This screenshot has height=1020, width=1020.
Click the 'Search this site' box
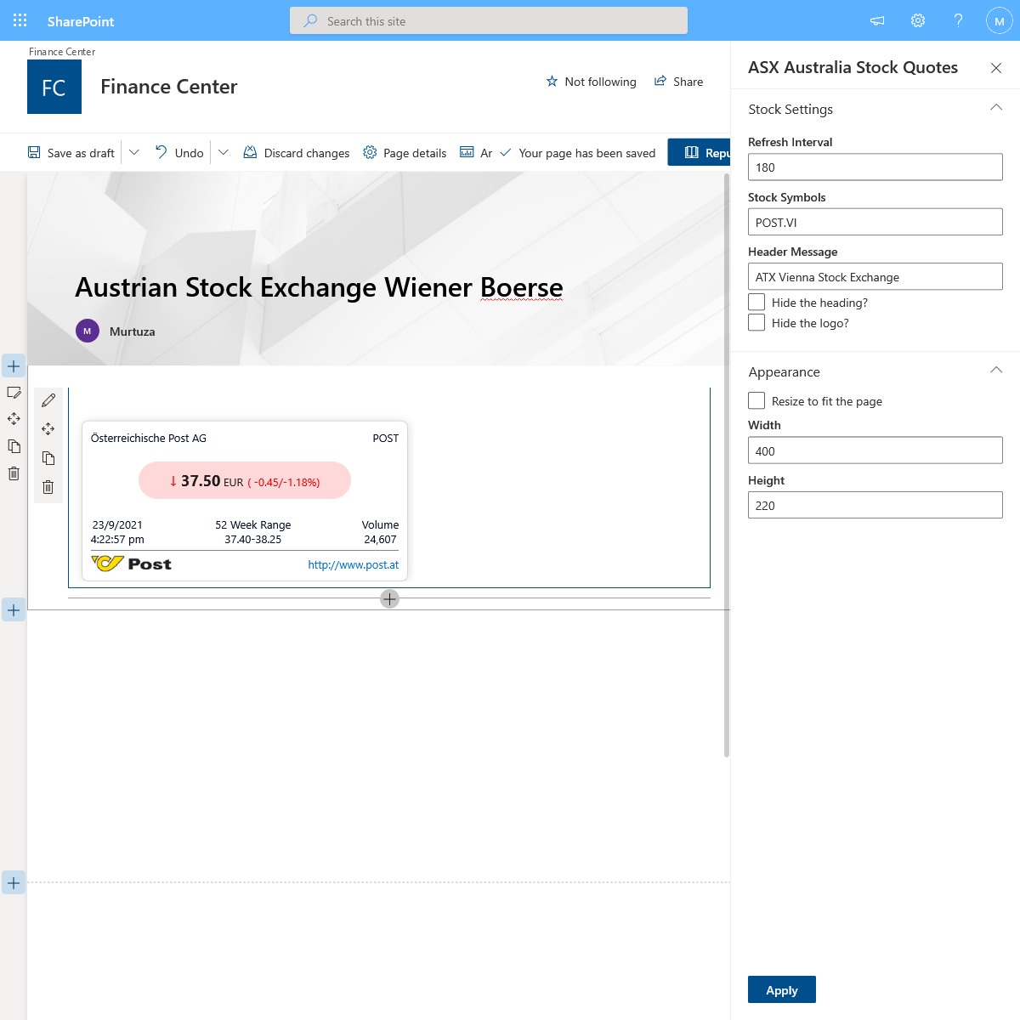pyautogui.click(x=489, y=20)
